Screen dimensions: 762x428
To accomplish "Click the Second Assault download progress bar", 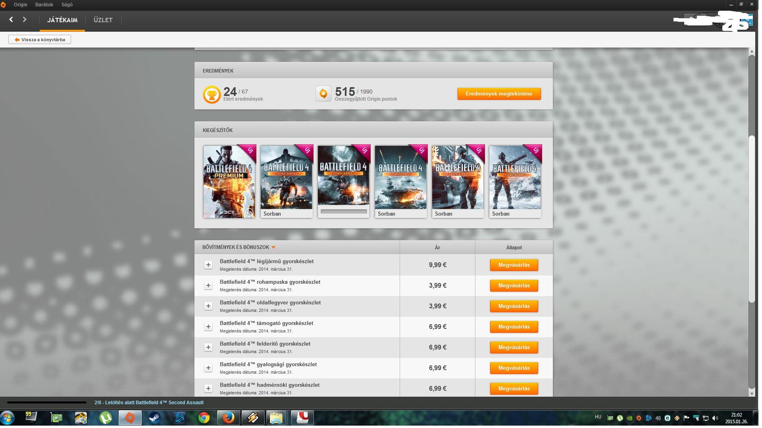I will point(344,212).
